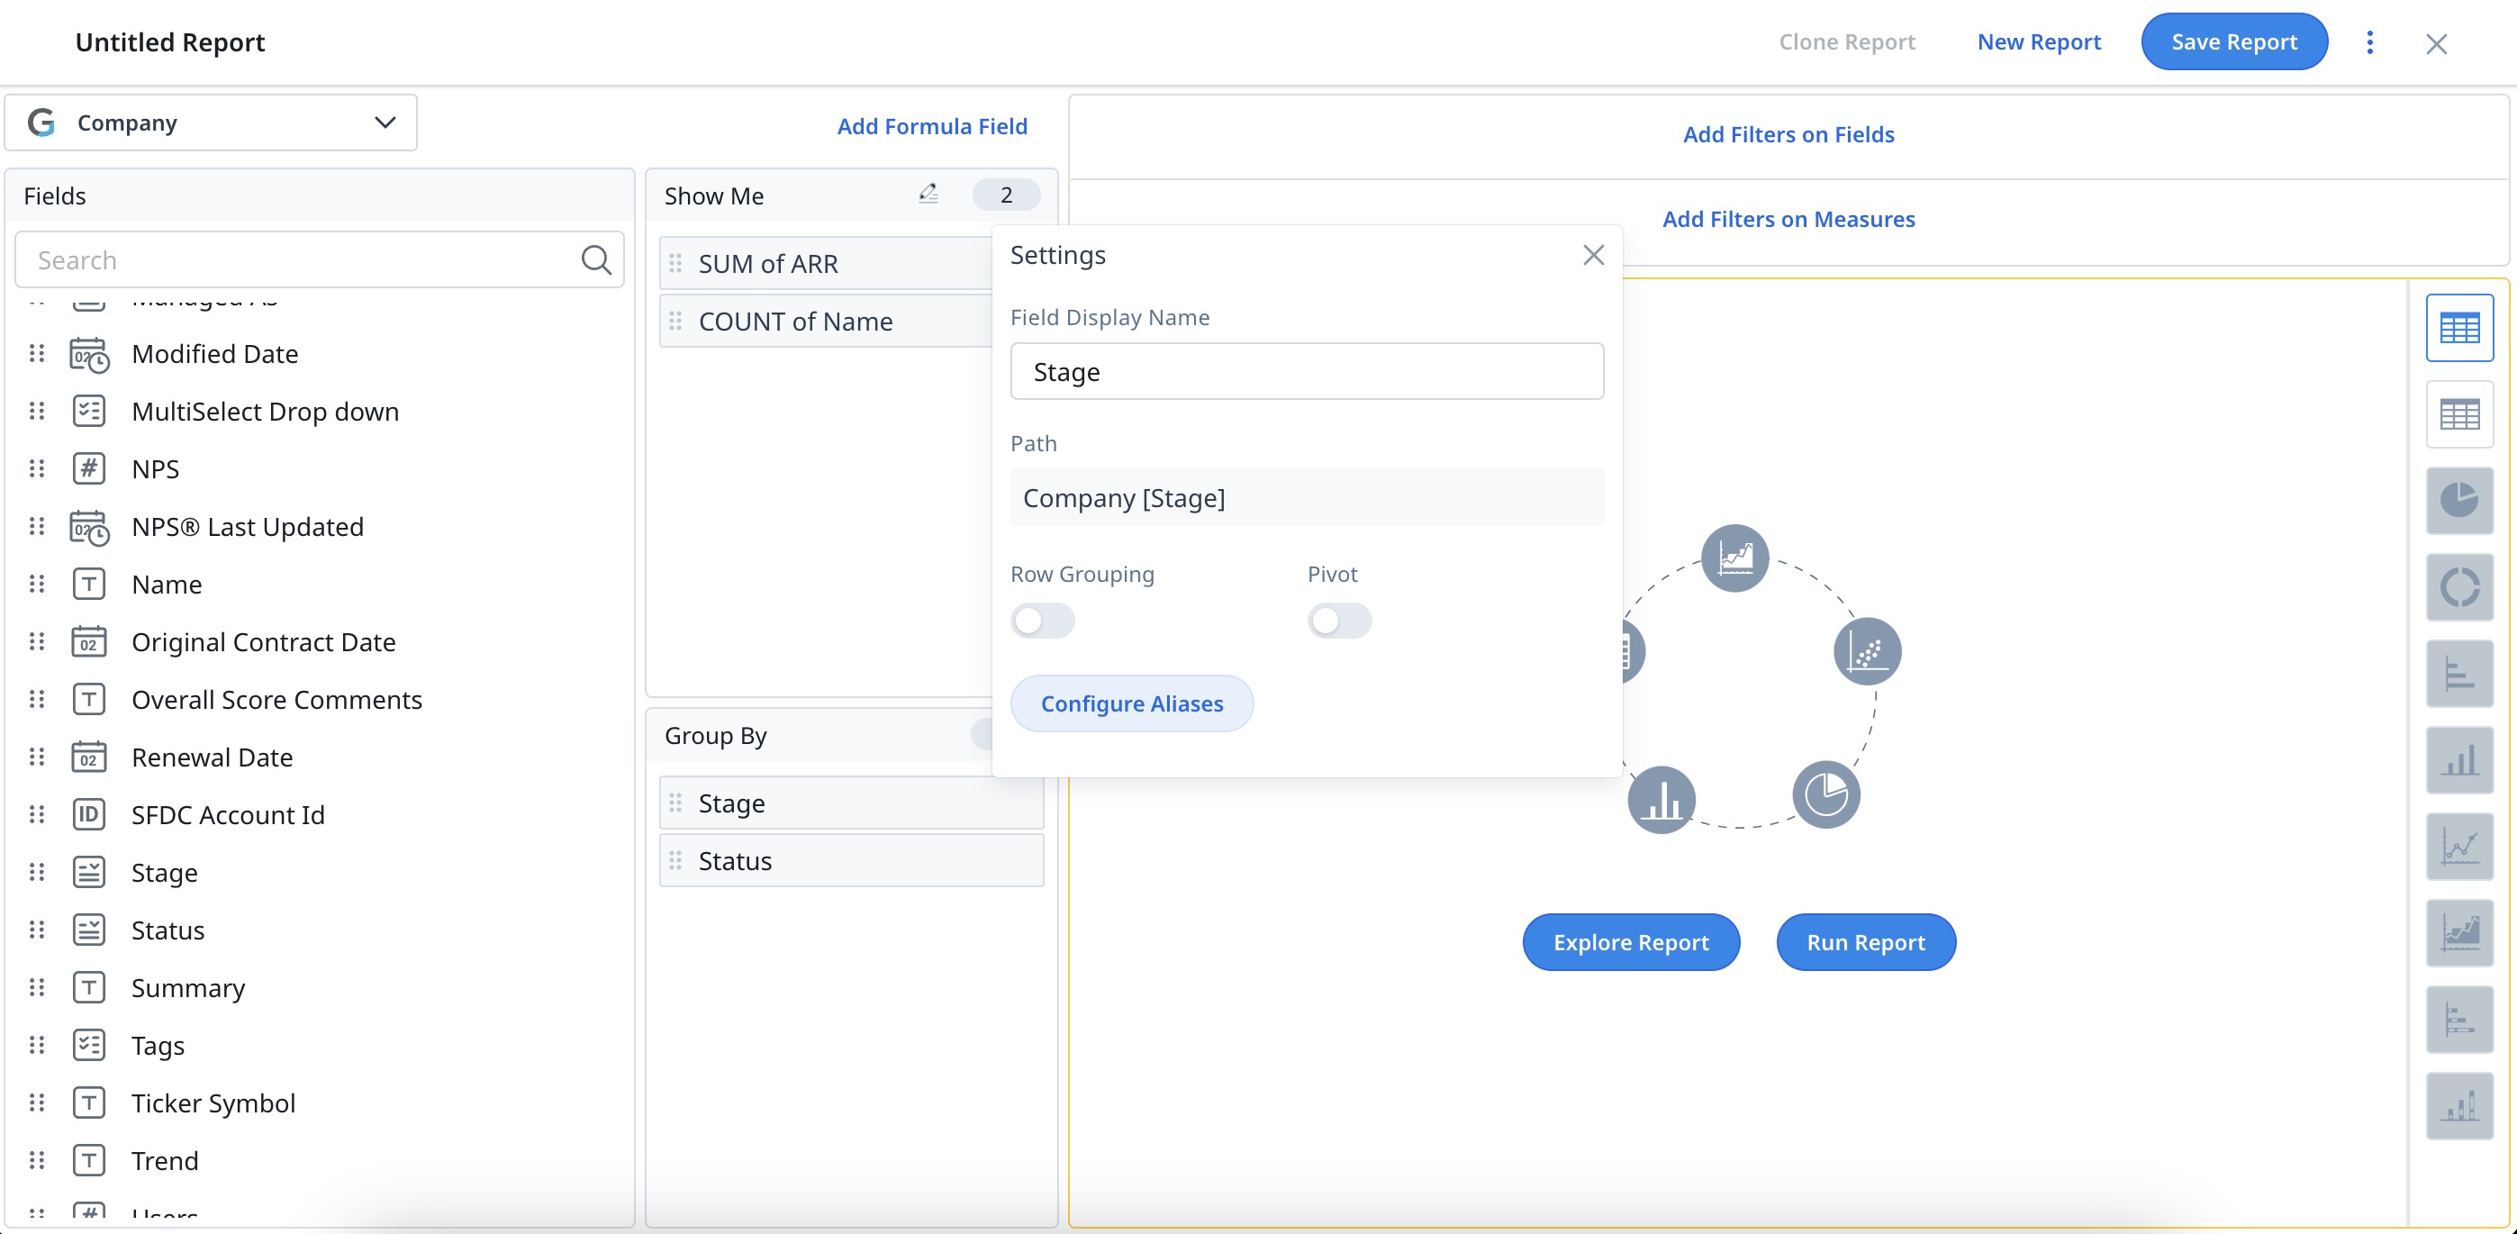Select COUNT of Name in Show Me
2517x1234 pixels.
click(x=826, y=322)
